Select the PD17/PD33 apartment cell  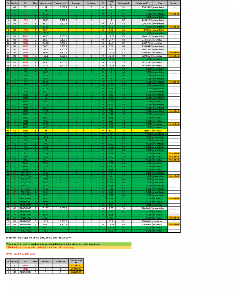coord(26,221)
